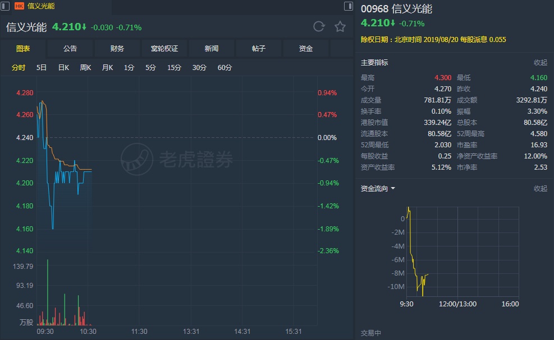The width and height of the screenshot is (554, 340).
Task: Switch to the 公告 tab
Action: click(70, 49)
